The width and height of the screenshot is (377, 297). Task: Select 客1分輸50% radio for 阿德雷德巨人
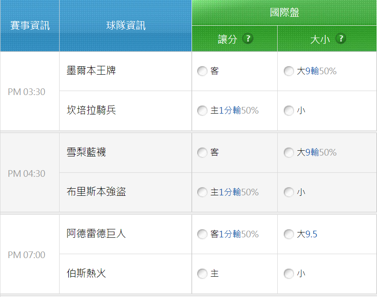click(x=202, y=234)
